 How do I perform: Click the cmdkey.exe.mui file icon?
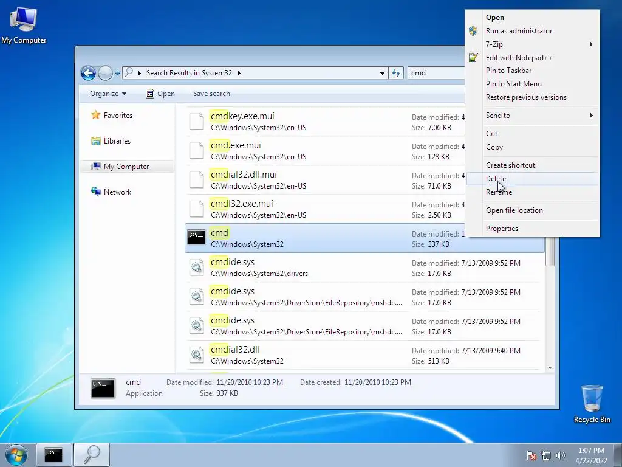pyautogui.click(x=196, y=122)
